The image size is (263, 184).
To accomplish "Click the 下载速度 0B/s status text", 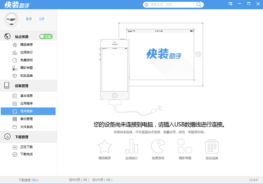I will pyautogui.click(x=28, y=180).
